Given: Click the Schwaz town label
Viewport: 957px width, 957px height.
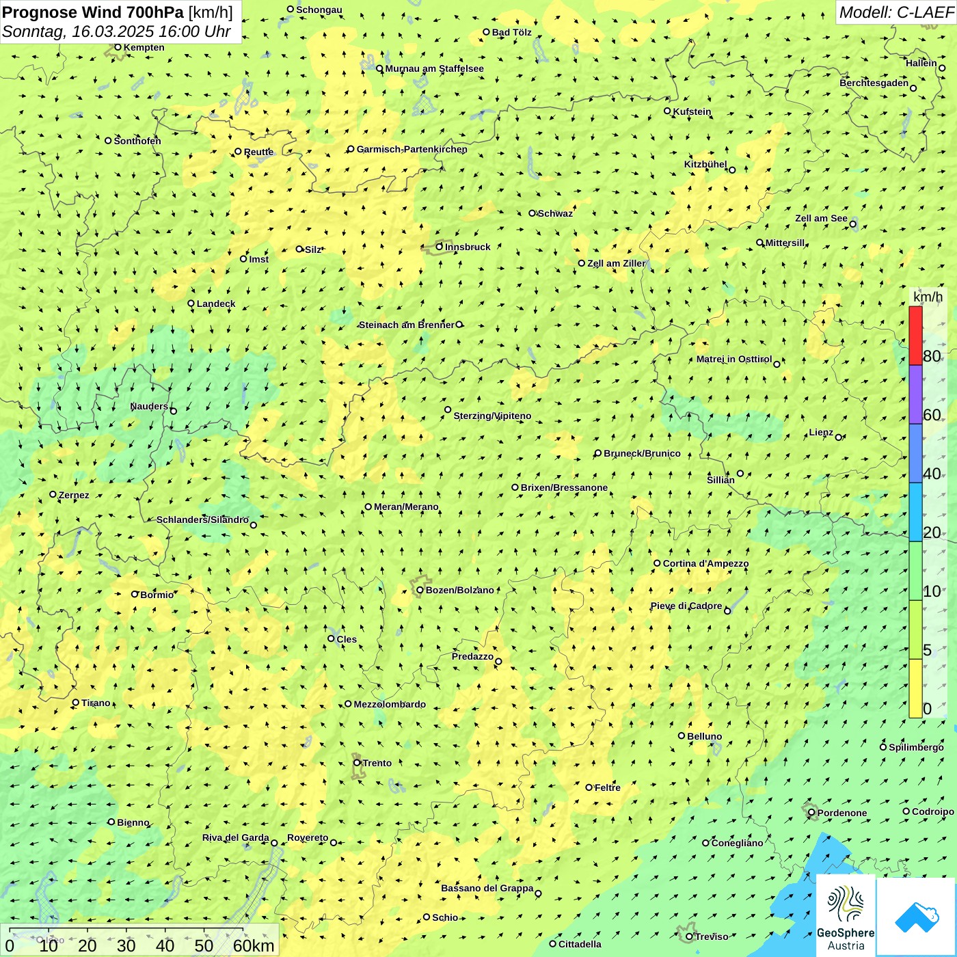Looking at the screenshot, I should (555, 213).
